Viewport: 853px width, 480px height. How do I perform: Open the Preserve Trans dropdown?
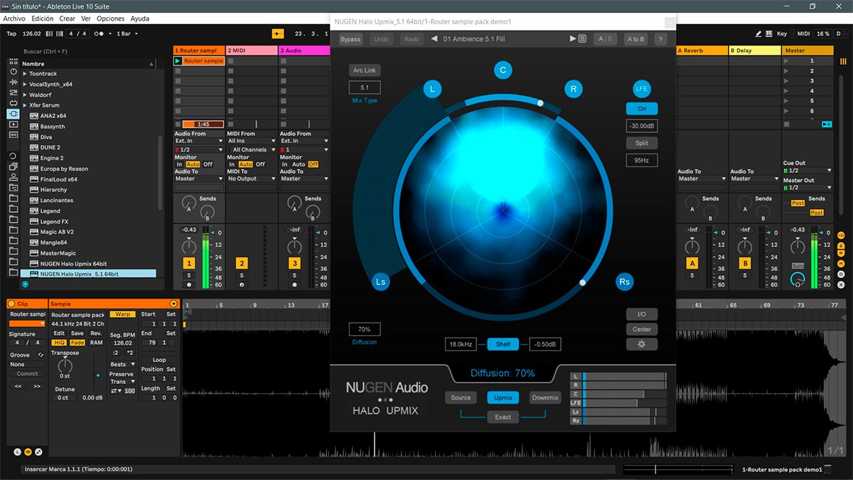coord(122,382)
